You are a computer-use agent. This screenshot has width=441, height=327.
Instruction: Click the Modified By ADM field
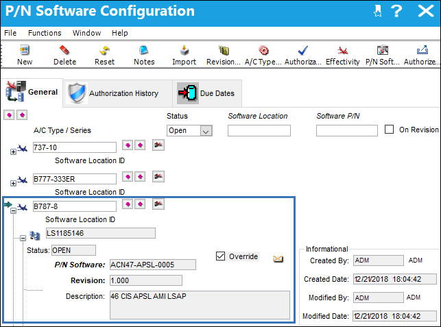[379, 298]
